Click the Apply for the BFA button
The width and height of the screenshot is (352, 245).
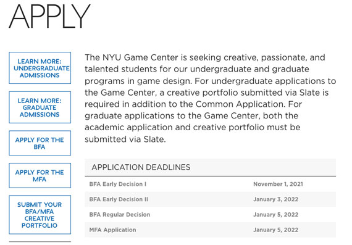coord(40,143)
